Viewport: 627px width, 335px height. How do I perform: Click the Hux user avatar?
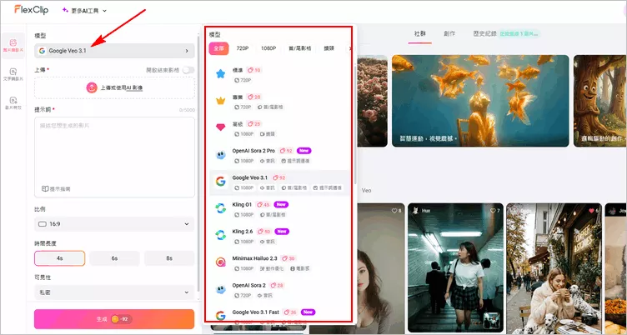click(415, 211)
